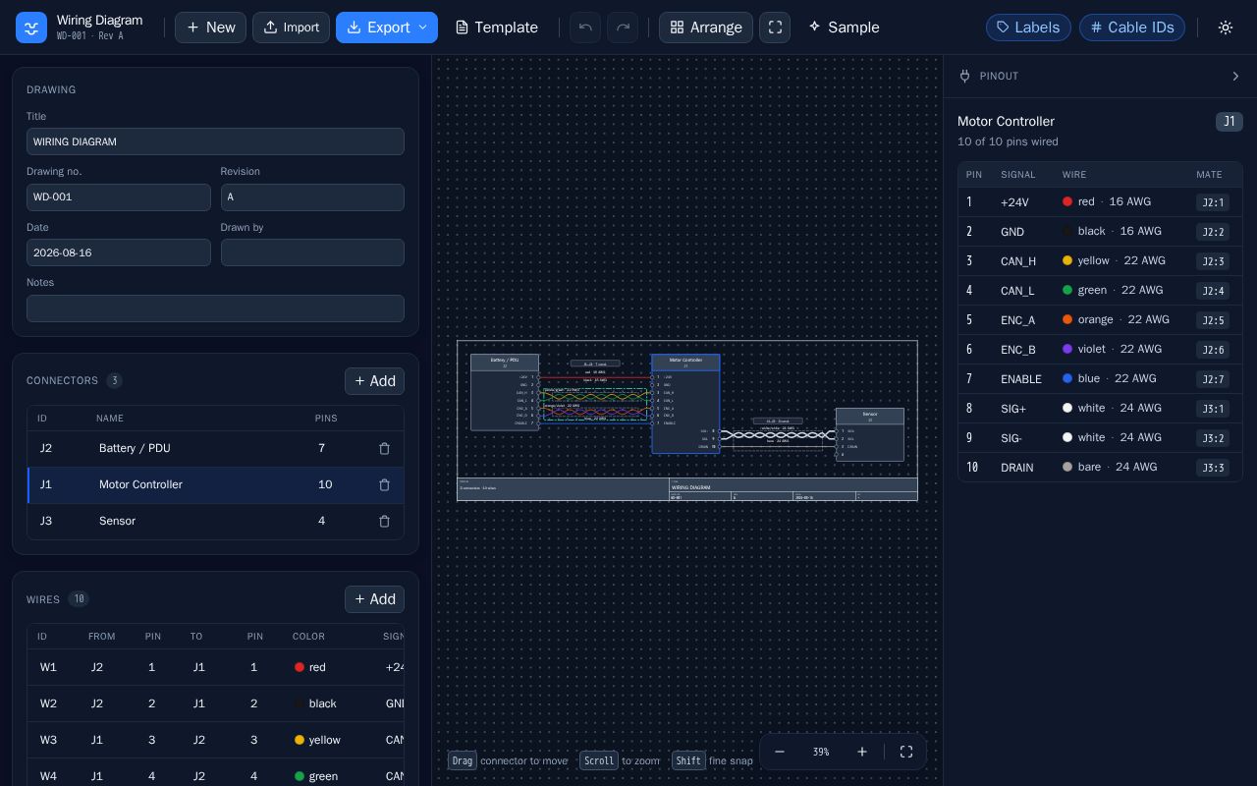Image resolution: width=1257 pixels, height=786 pixels.
Task: Click the J3:3 mate tag for DRAIN
Action: point(1213,468)
